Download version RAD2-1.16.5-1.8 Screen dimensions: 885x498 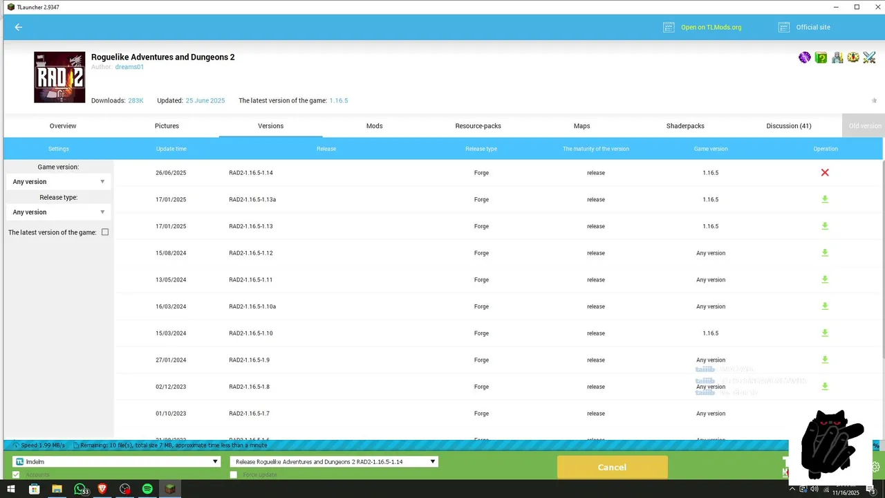825,387
